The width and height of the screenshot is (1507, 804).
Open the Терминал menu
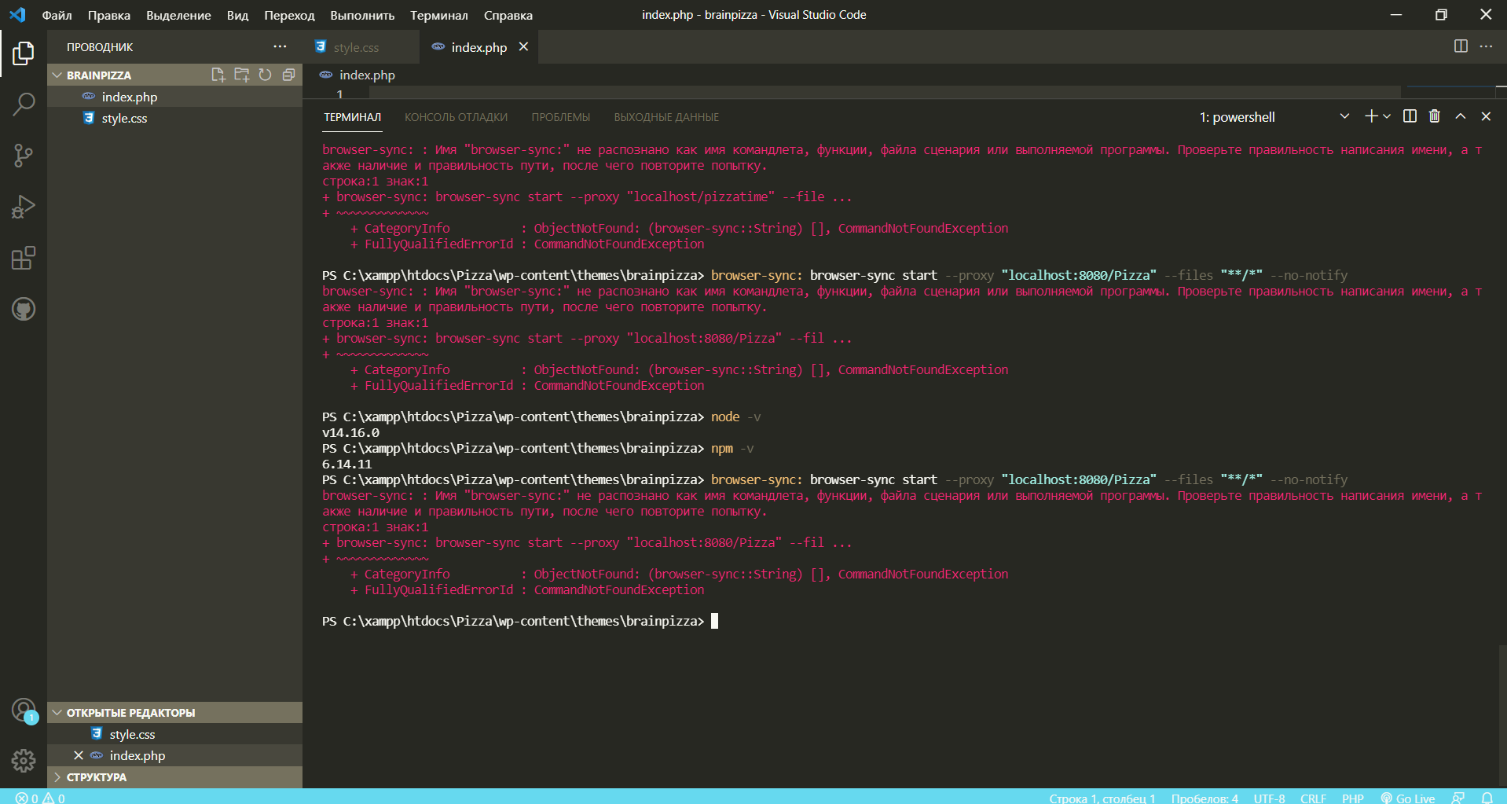438,15
